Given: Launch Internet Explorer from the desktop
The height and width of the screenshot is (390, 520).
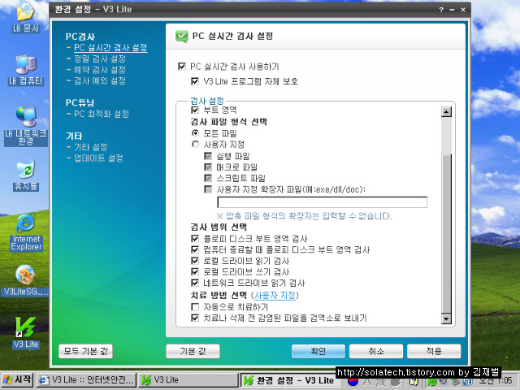Looking at the screenshot, I should pyautogui.click(x=26, y=232).
